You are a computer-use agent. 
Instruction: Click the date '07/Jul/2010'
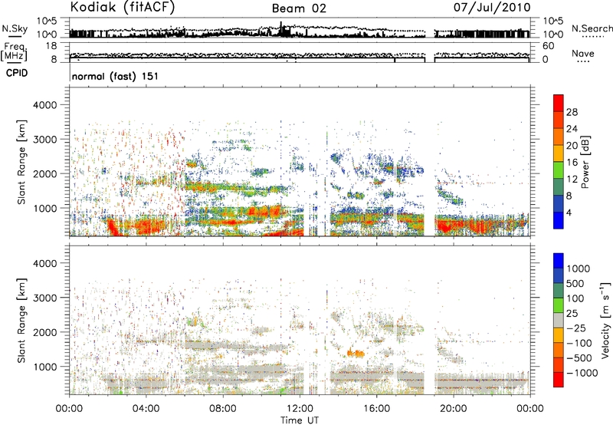492,8
